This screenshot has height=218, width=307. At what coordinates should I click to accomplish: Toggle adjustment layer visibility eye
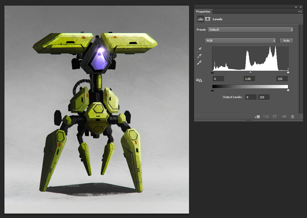[284, 117]
